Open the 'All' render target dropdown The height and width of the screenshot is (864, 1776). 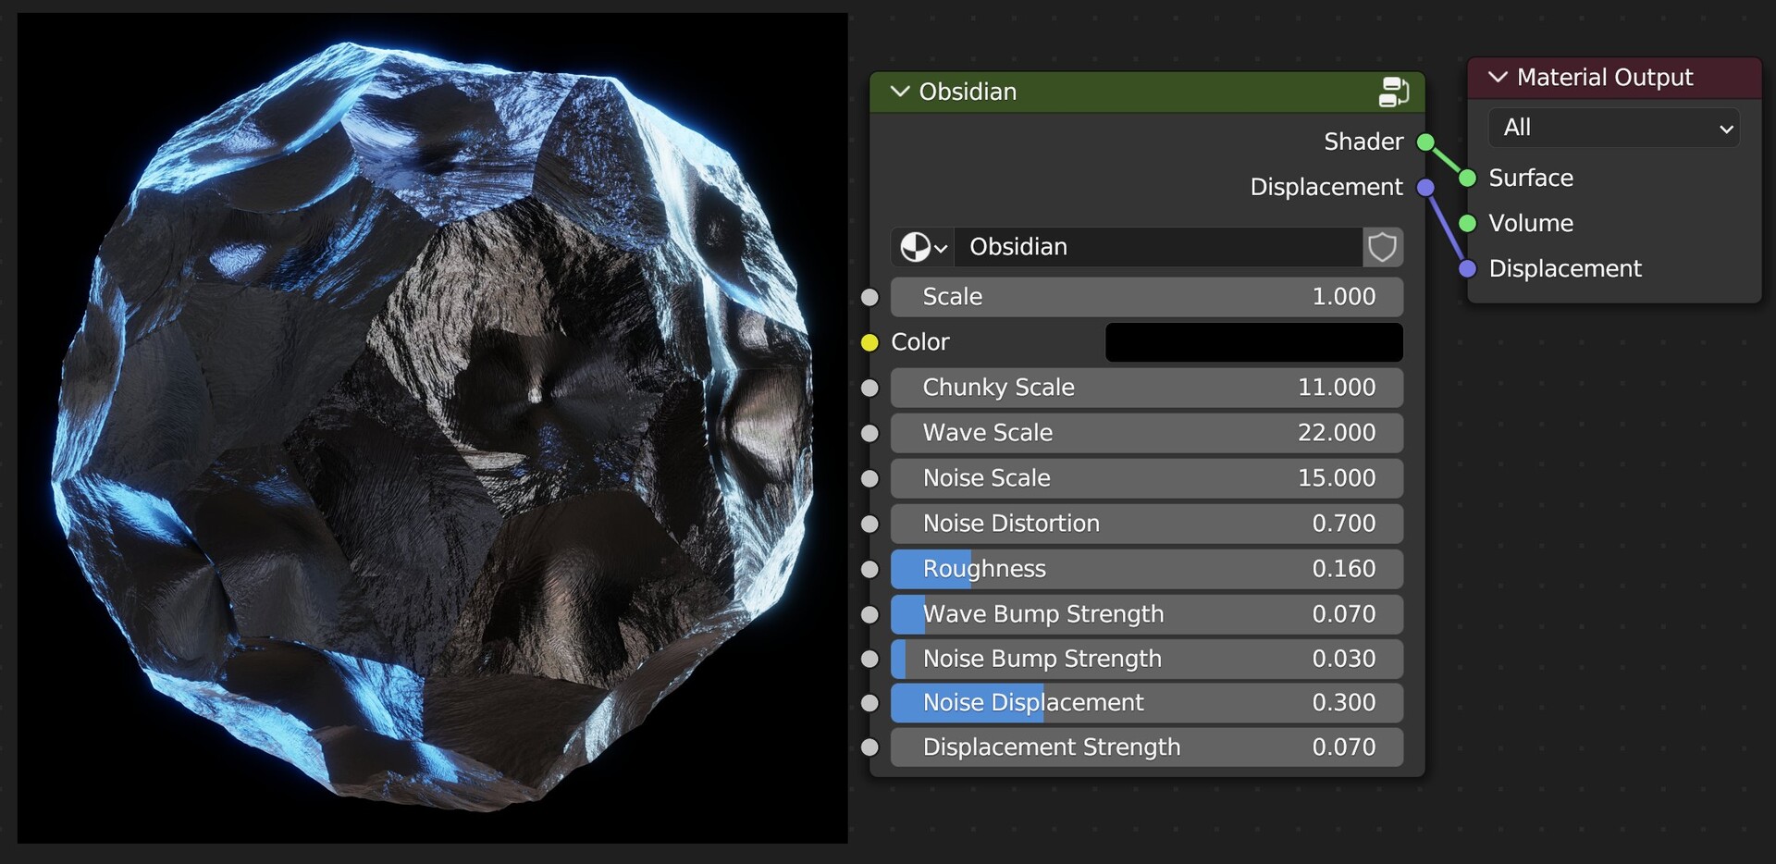tap(1613, 128)
